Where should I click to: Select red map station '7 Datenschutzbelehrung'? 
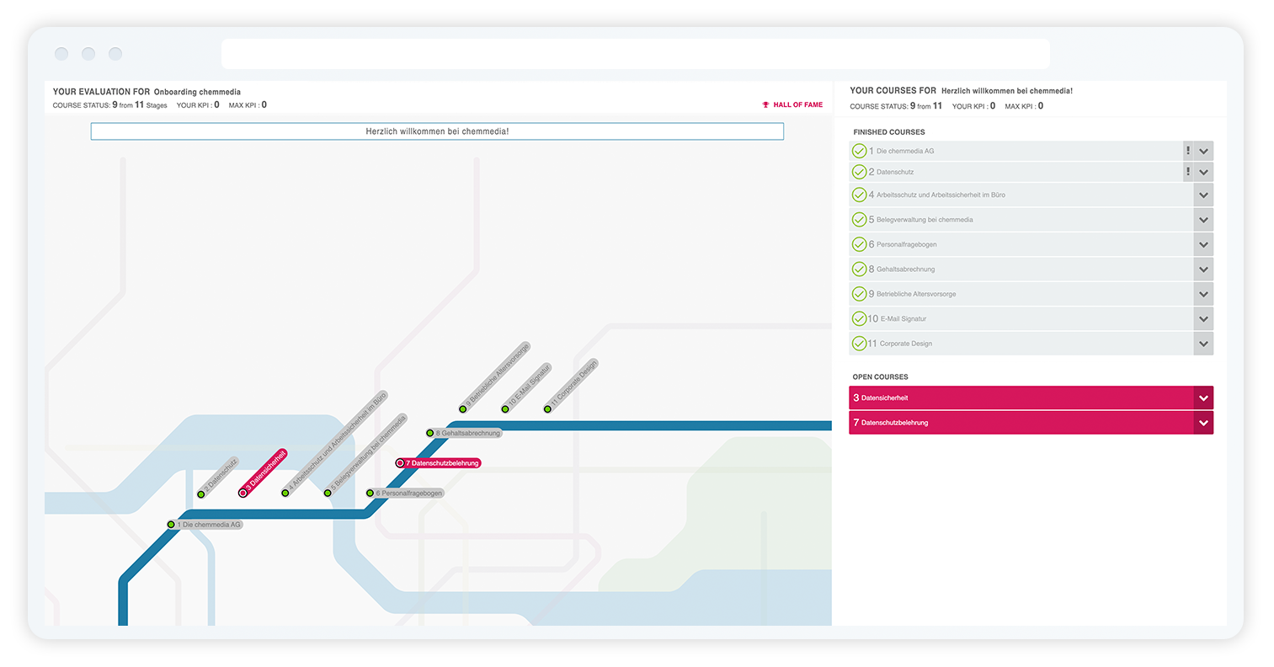[439, 463]
